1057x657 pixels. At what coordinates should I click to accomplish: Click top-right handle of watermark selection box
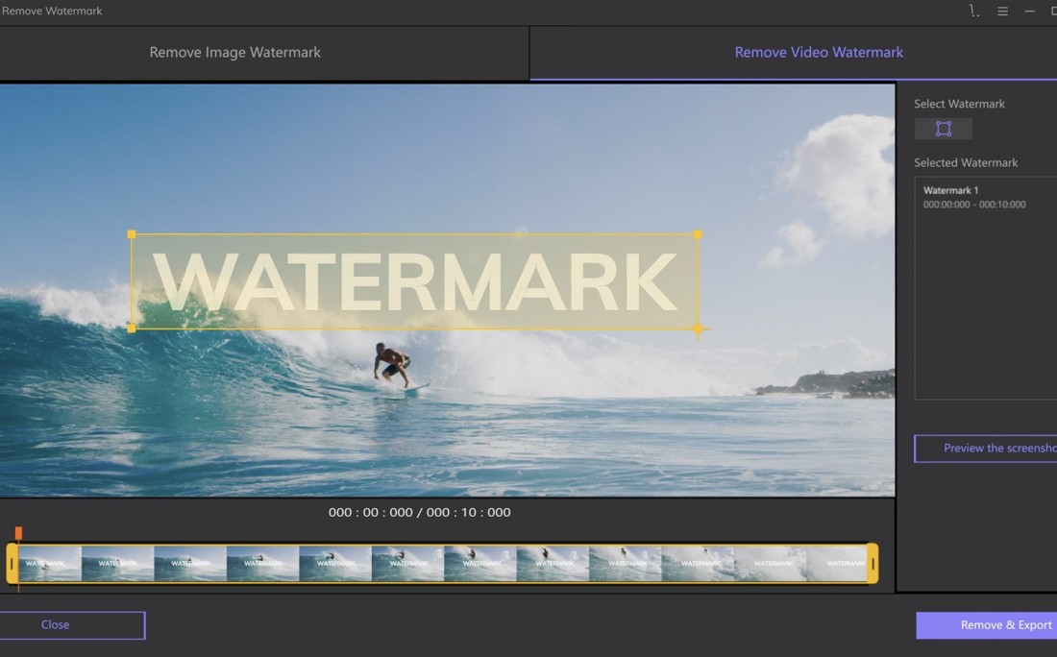[698, 234]
